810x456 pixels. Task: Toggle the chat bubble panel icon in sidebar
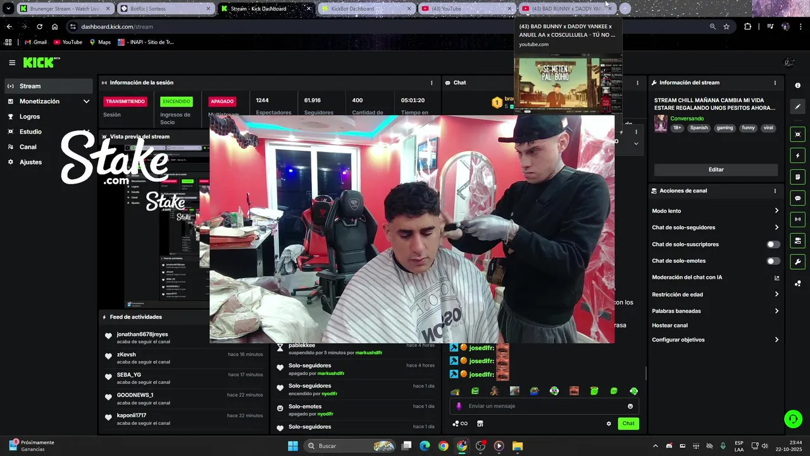pos(797,198)
